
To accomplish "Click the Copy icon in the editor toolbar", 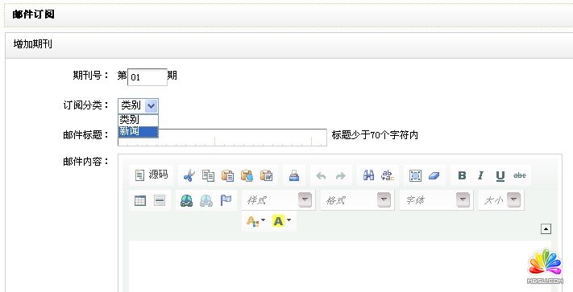I will tap(208, 175).
